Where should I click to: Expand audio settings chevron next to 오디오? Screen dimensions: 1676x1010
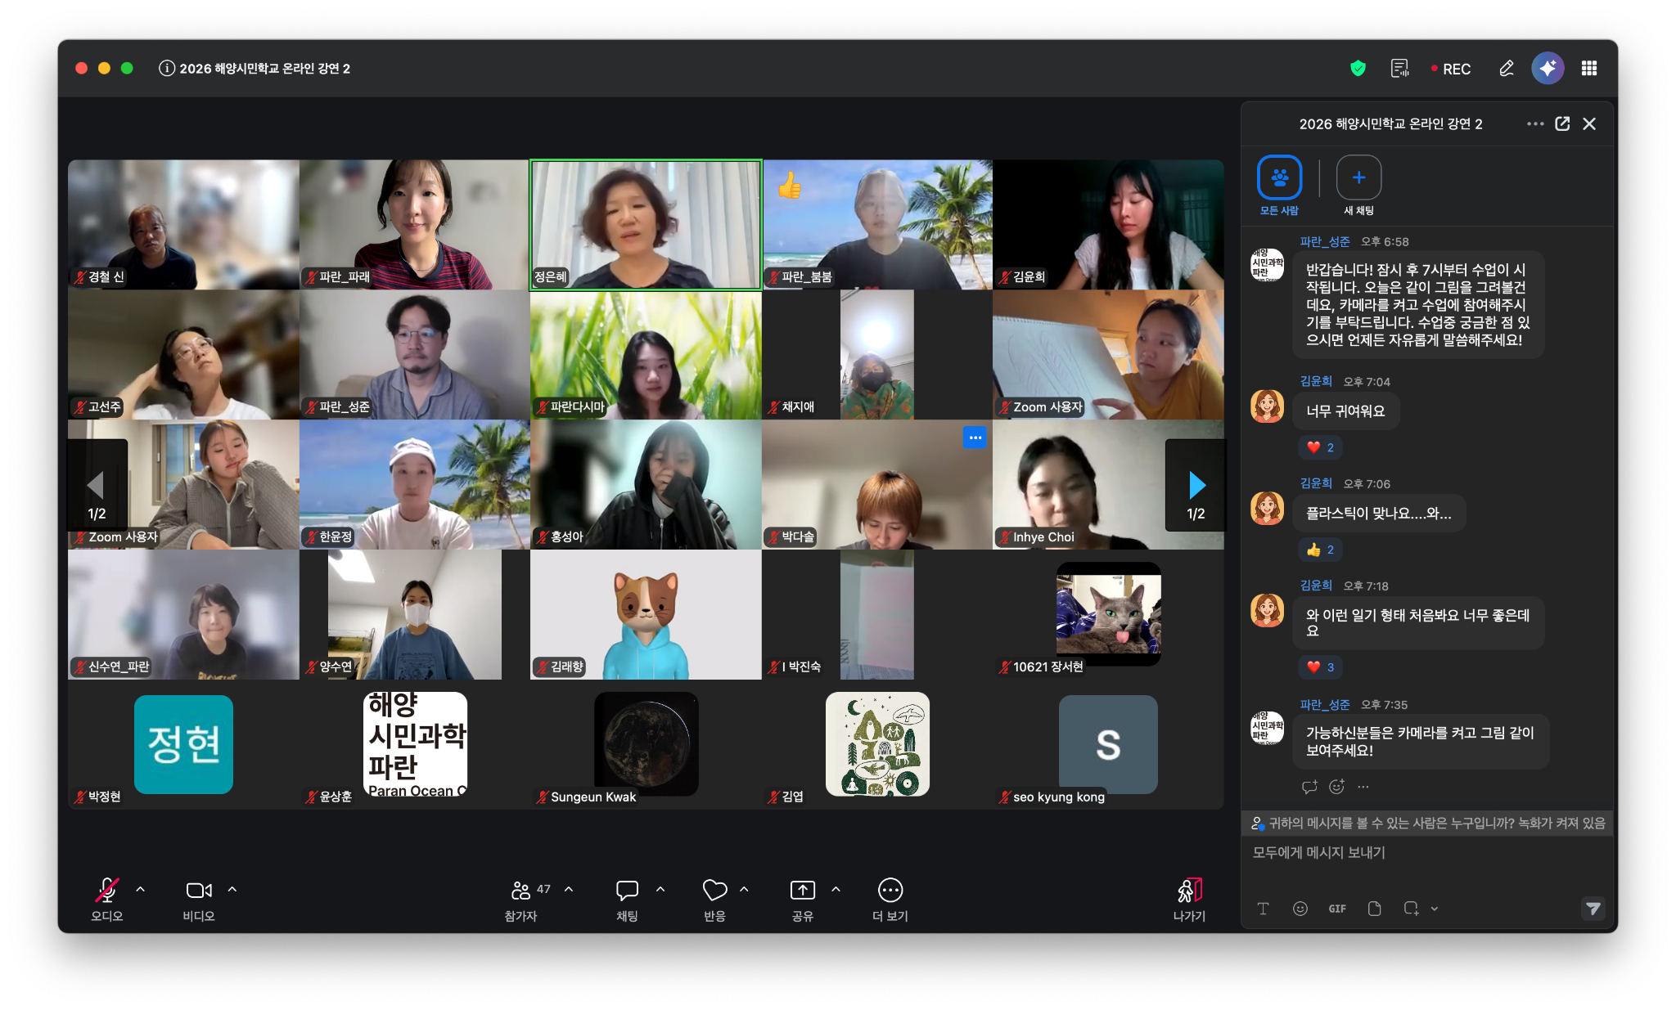click(x=141, y=889)
